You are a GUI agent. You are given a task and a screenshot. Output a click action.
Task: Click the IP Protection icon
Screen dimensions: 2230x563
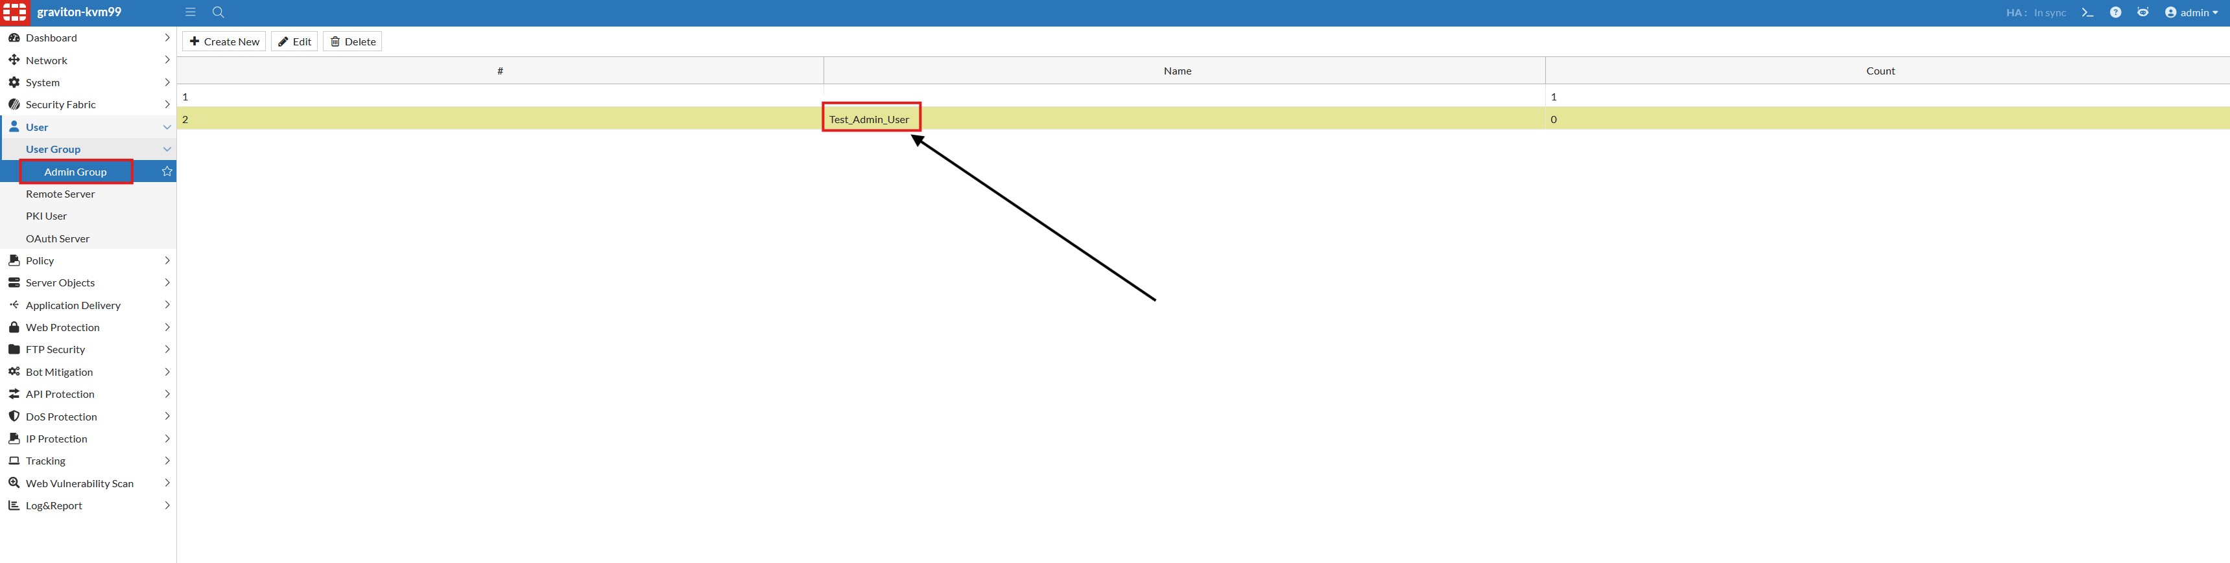pyautogui.click(x=14, y=439)
